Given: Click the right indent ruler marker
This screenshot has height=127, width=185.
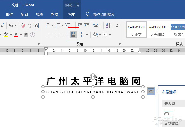Looking at the screenshot, I should (139, 52).
